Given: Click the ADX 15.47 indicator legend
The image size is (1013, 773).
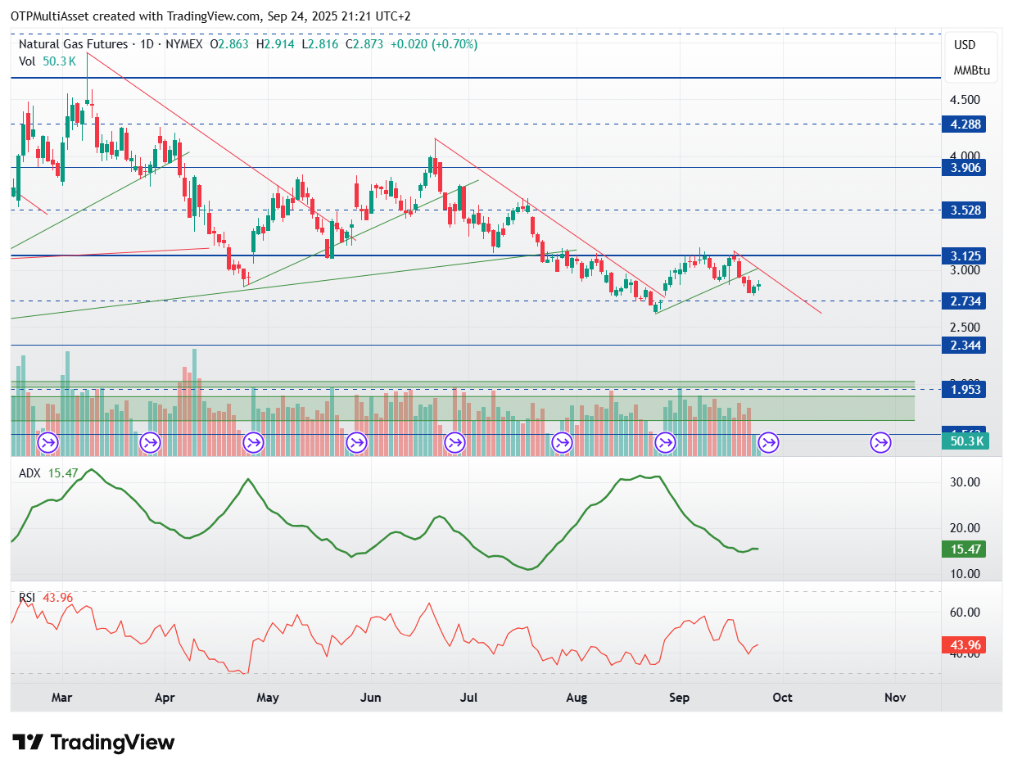Looking at the screenshot, I should (47, 473).
